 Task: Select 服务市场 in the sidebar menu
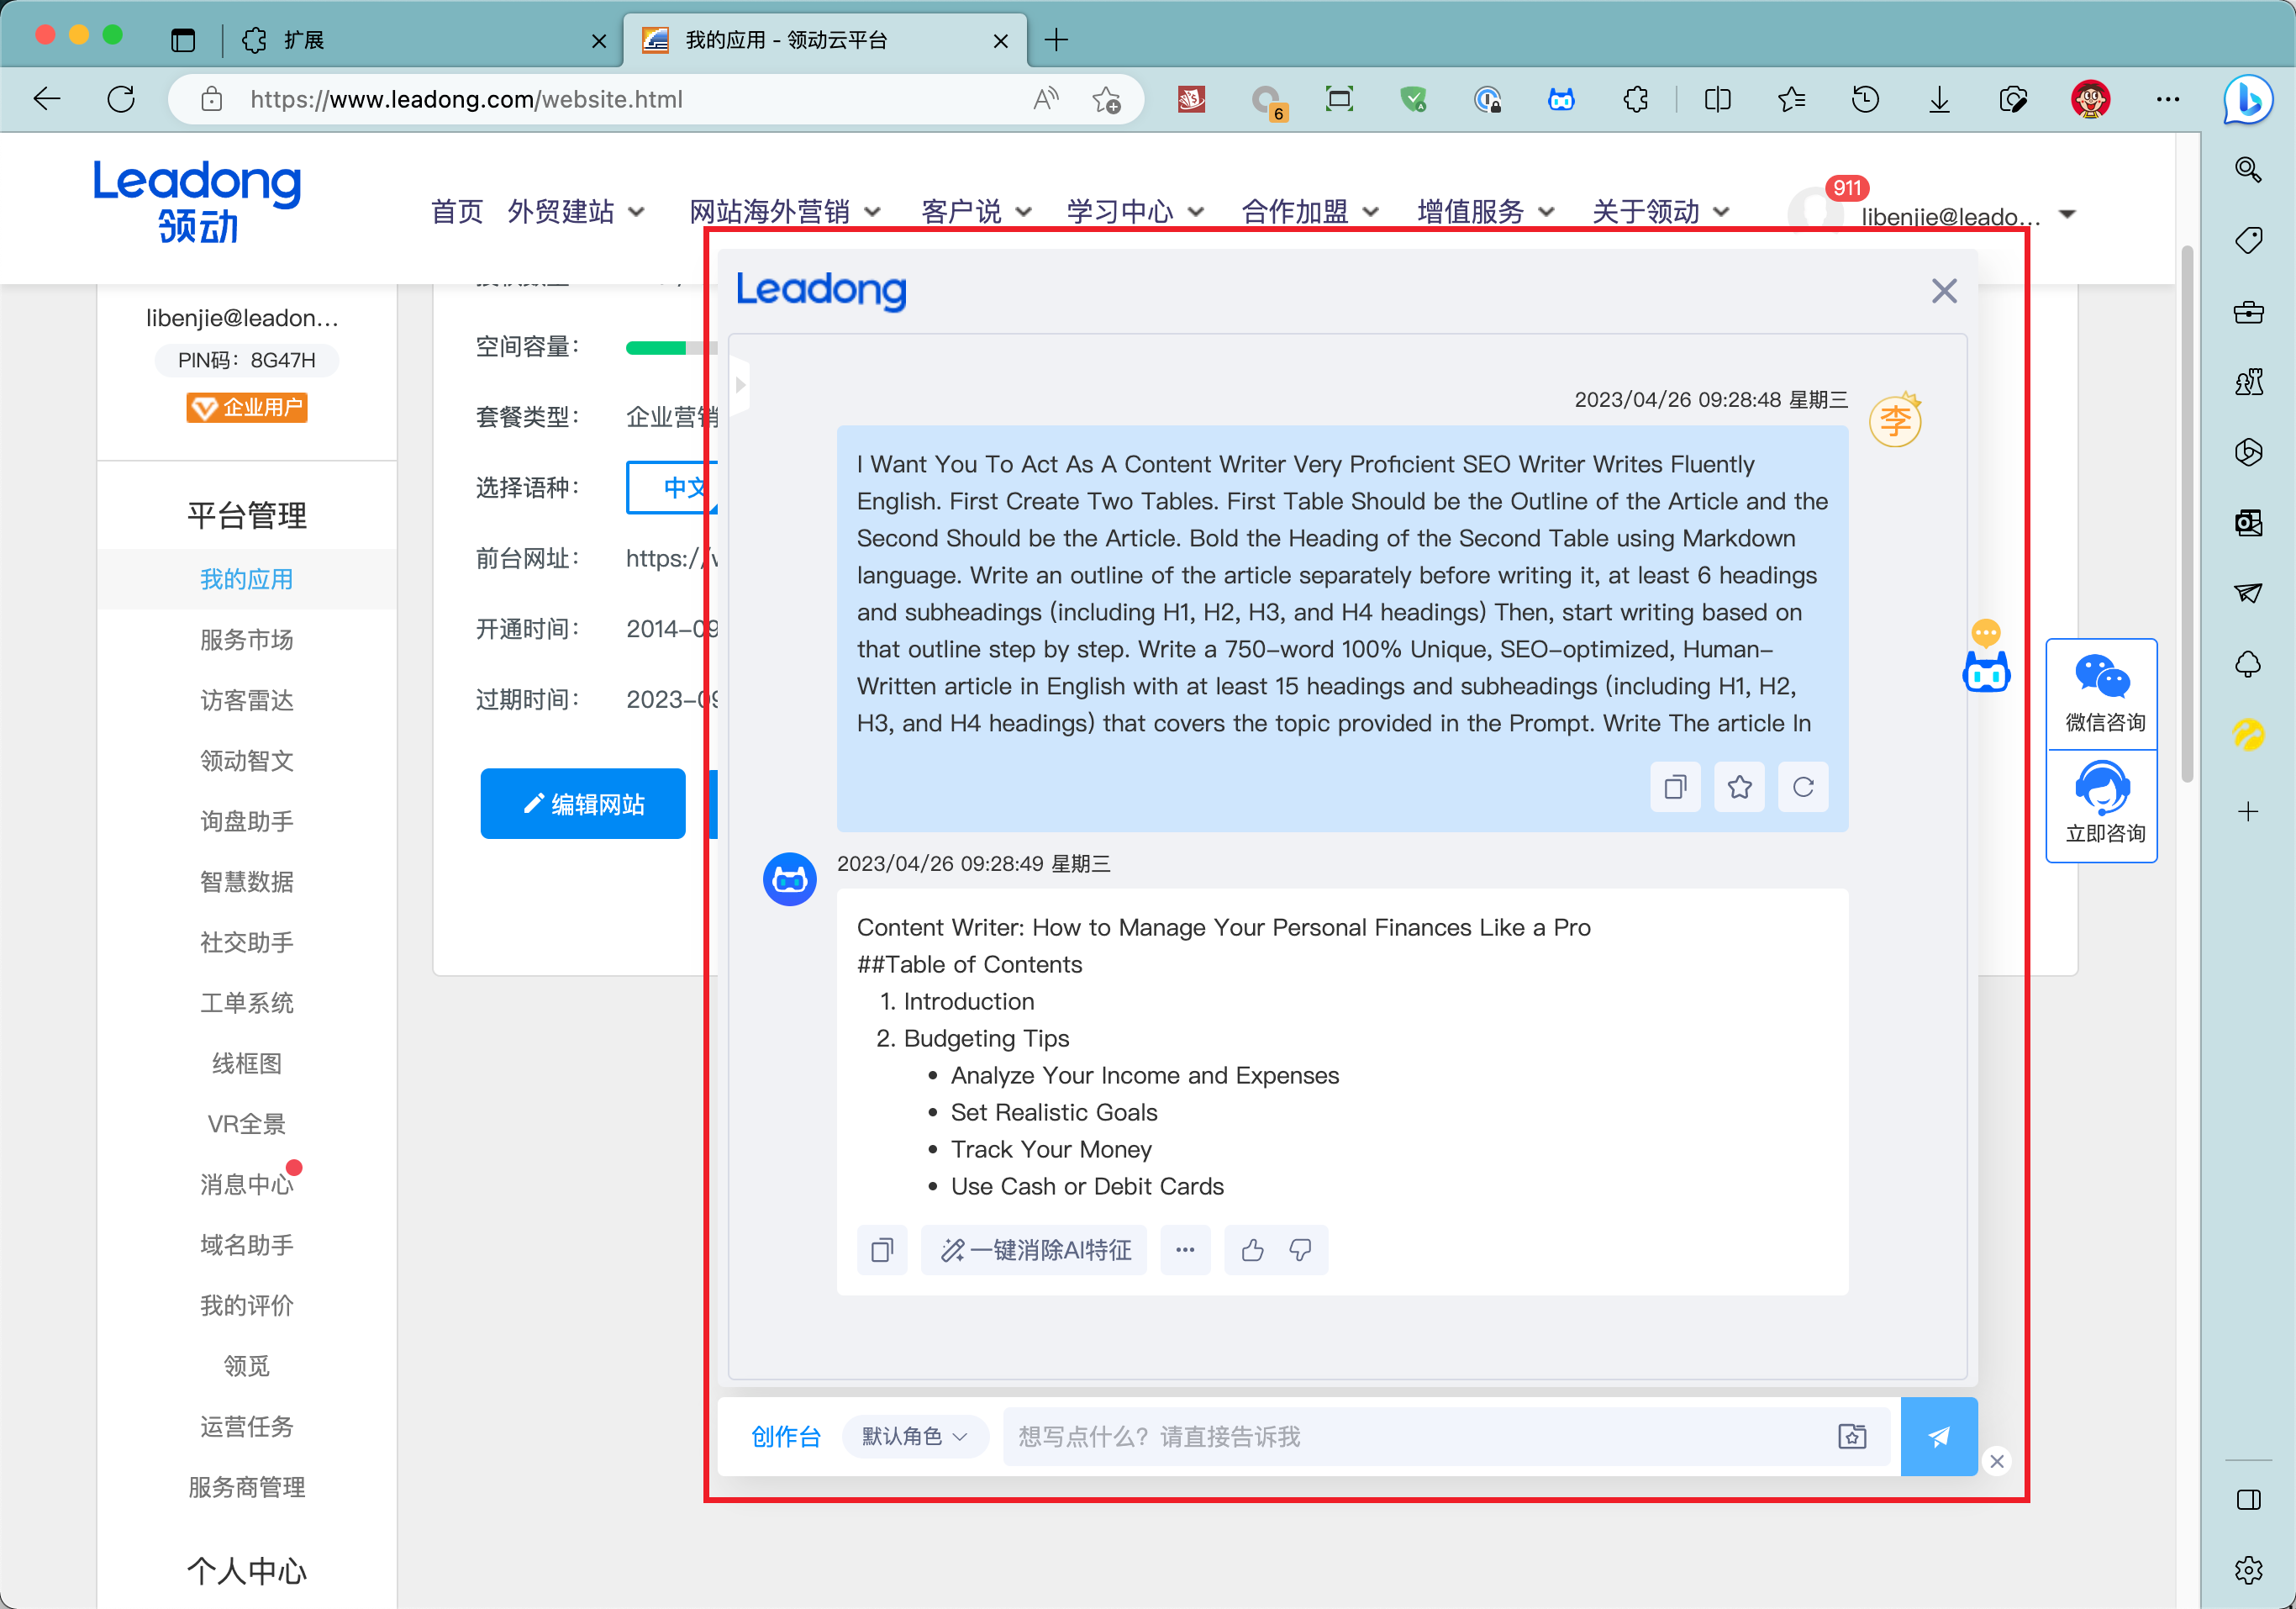click(246, 639)
